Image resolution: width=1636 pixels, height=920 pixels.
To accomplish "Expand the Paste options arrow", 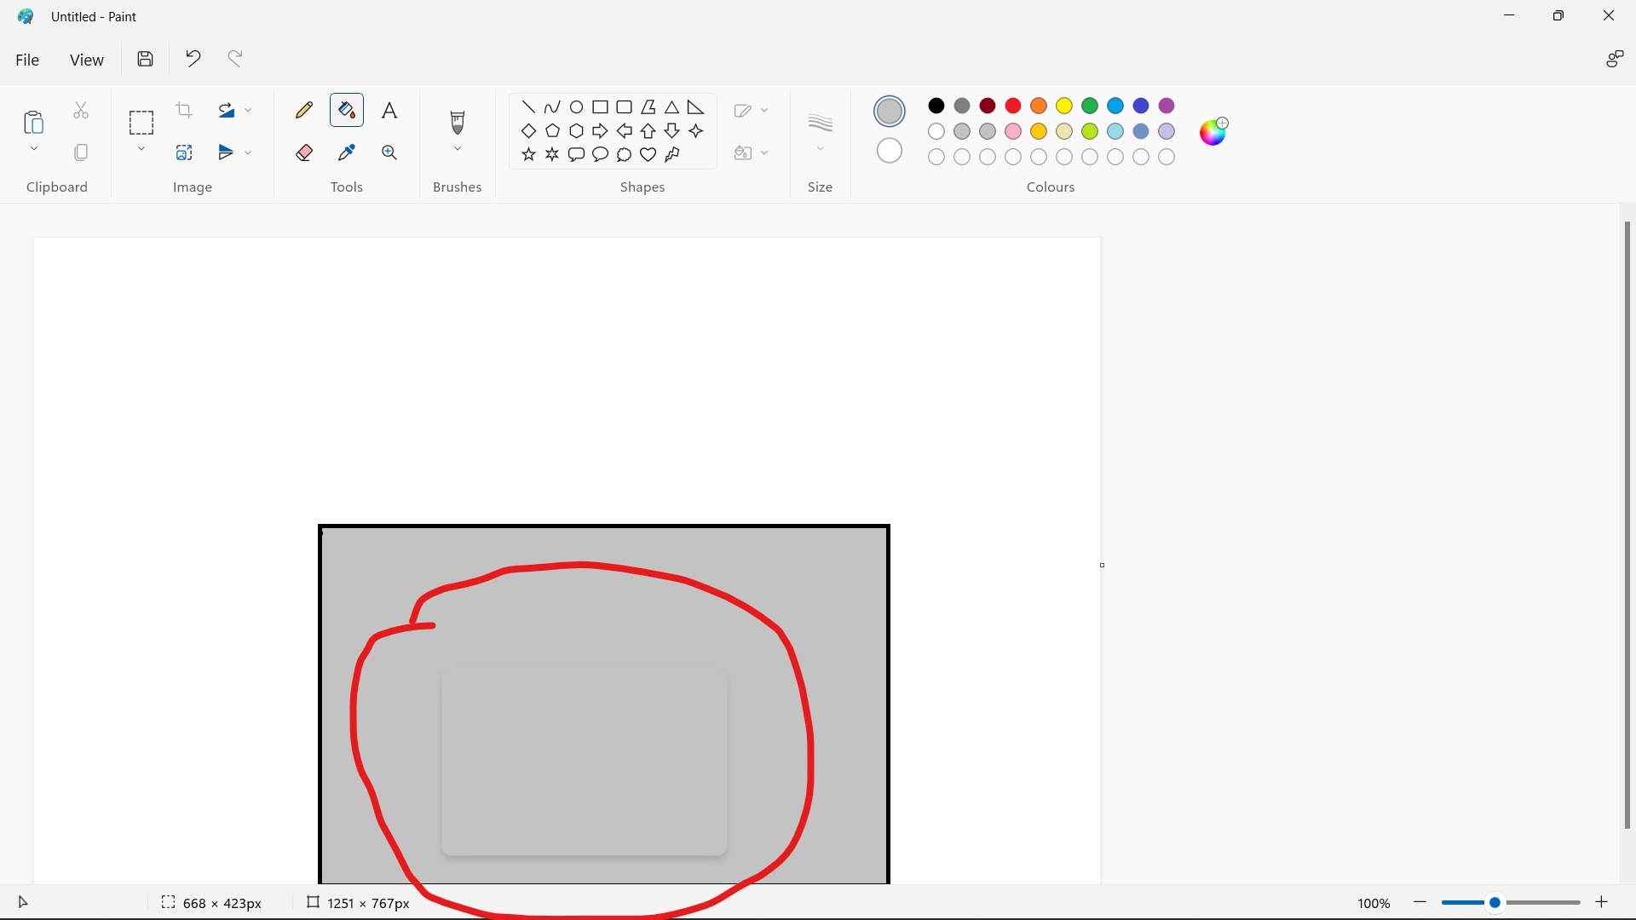I will pyautogui.click(x=34, y=150).
